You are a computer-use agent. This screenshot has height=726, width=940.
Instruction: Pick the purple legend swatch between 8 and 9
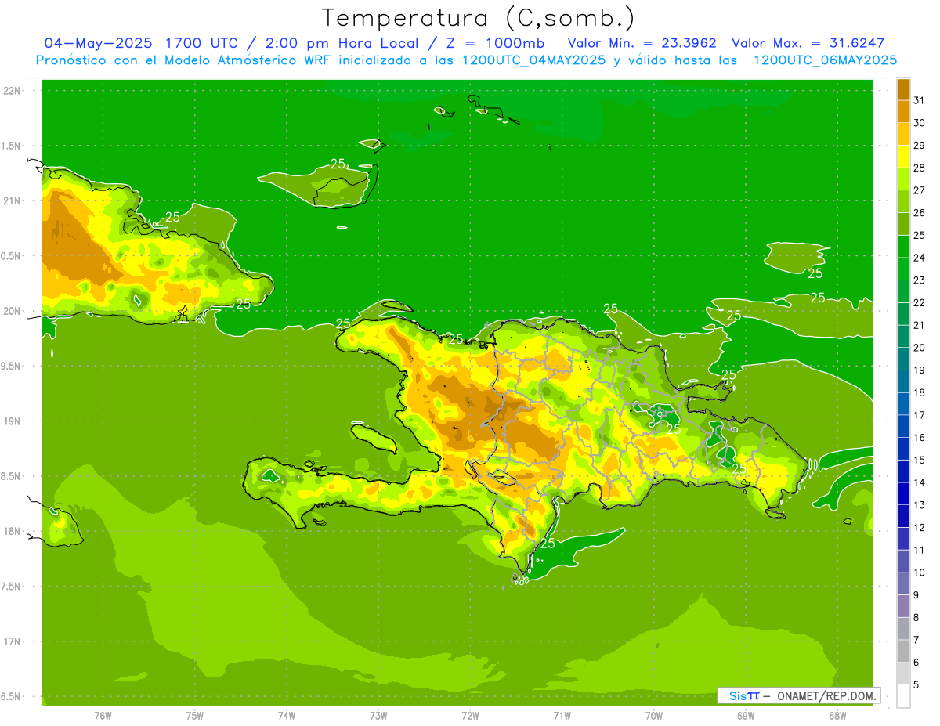click(x=903, y=606)
